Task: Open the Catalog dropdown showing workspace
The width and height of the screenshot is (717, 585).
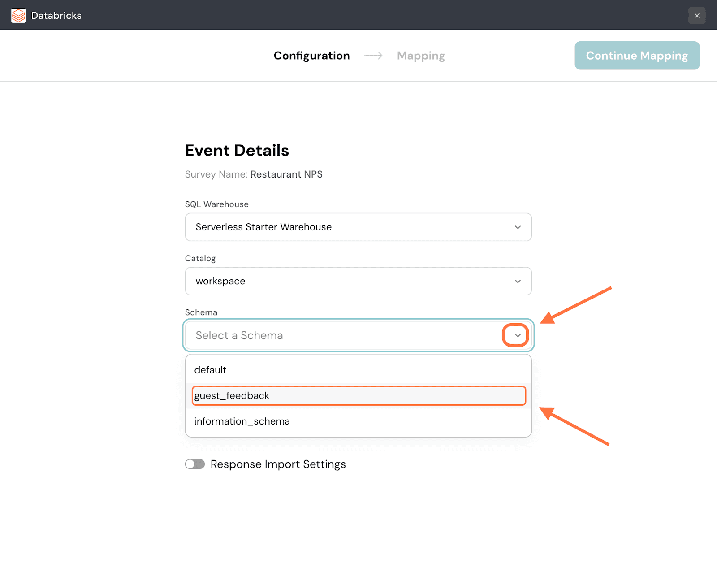Action: point(350,281)
